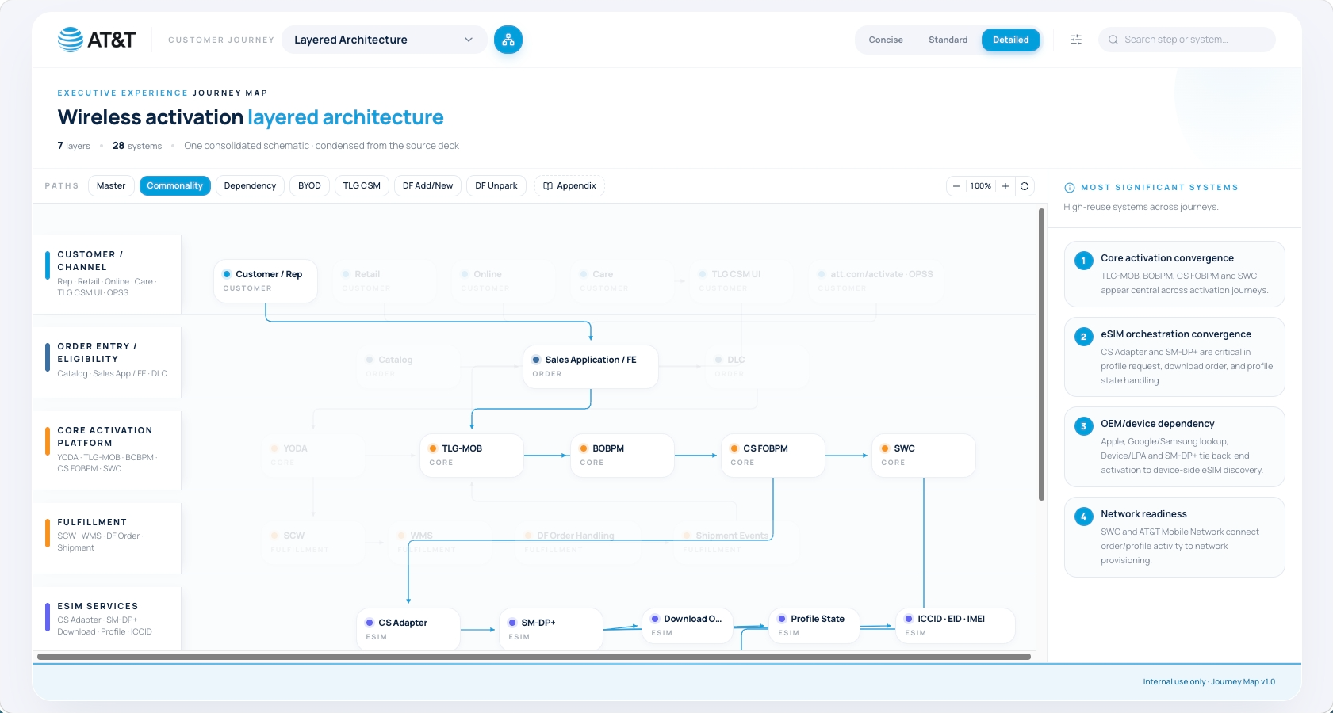Screen dimensions: 1333x713
Task: Click the 'Internal use only · Journey Map v1.0' footer
Action: [x=1209, y=681]
